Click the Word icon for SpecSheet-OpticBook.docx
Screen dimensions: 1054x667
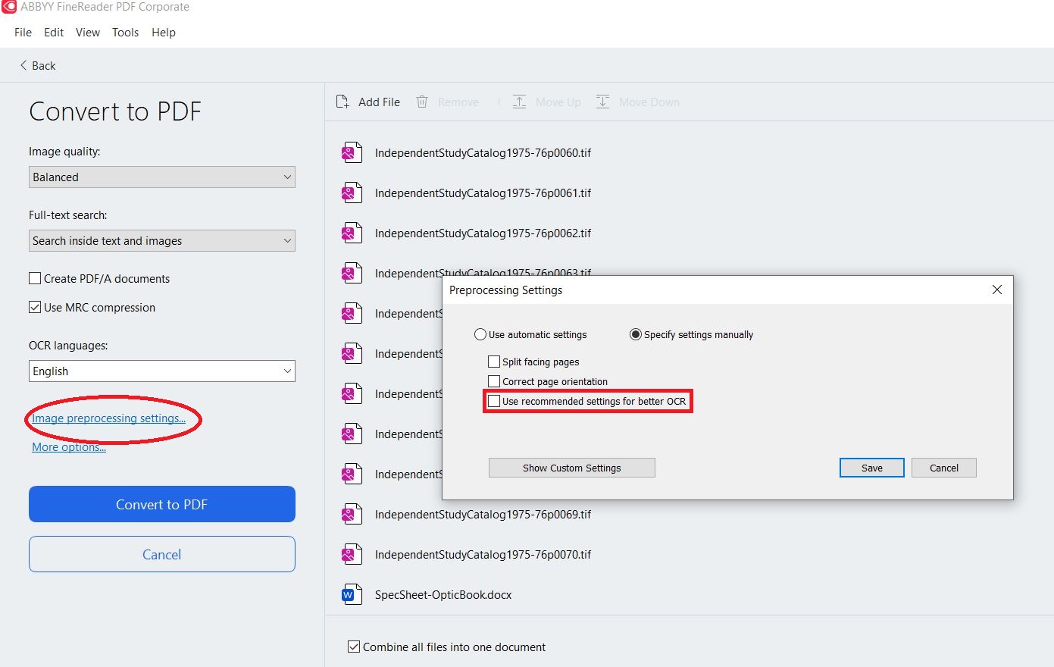coord(349,595)
